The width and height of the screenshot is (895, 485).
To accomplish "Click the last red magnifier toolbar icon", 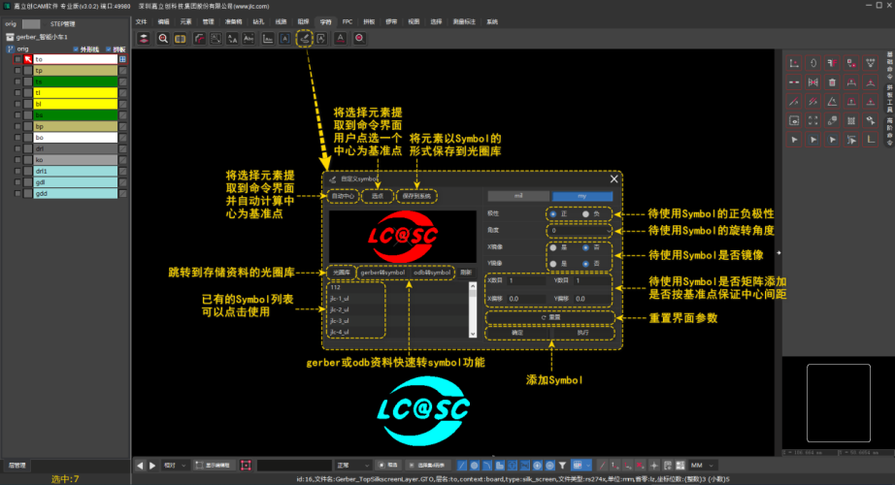I will tap(359, 38).
